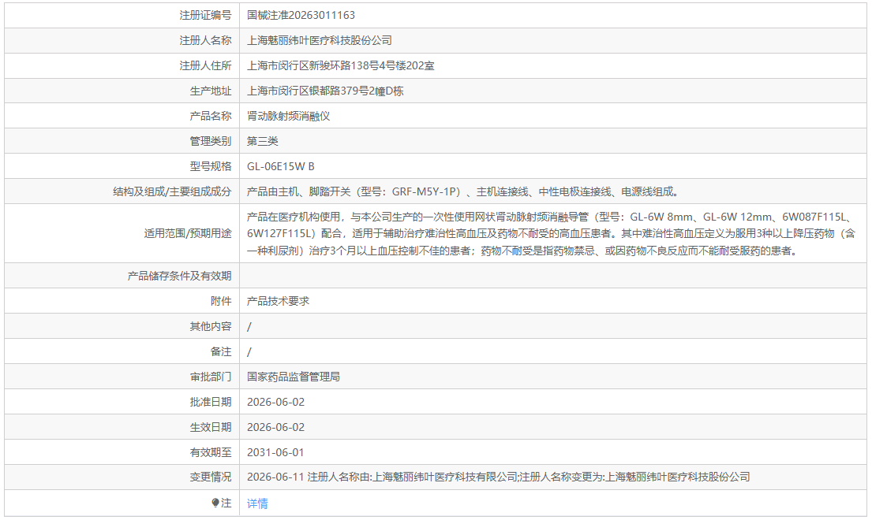Screen dimensions: 872x520
Task: Select expiry date 2031-06-01
Action: point(275,452)
